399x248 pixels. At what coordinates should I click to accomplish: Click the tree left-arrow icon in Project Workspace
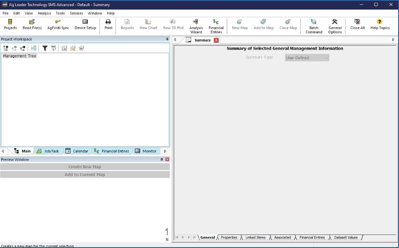pyautogui.click(x=14, y=48)
